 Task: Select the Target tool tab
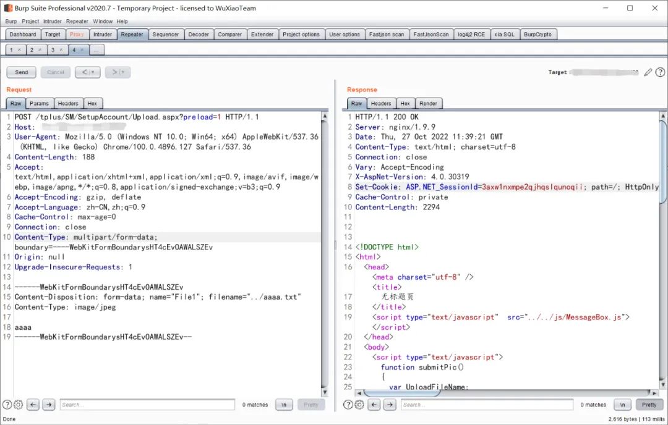[x=53, y=35]
